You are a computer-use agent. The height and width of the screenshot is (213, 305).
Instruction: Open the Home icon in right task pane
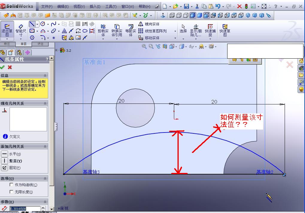301,61
